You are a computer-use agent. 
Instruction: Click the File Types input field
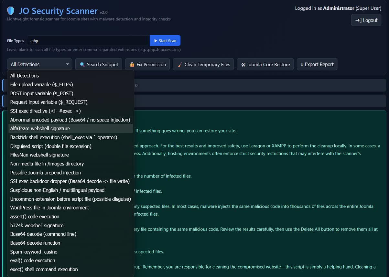[x=88, y=41]
